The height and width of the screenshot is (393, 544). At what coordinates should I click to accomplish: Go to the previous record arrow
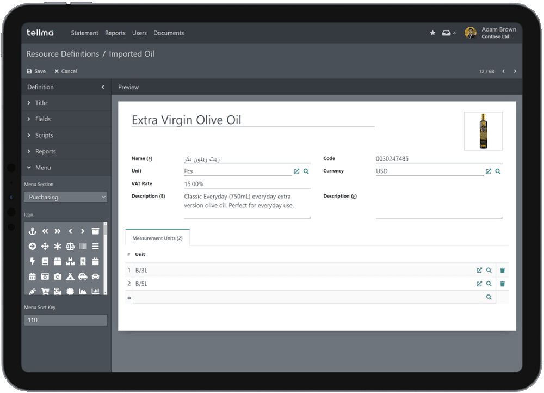click(x=503, y=71)
